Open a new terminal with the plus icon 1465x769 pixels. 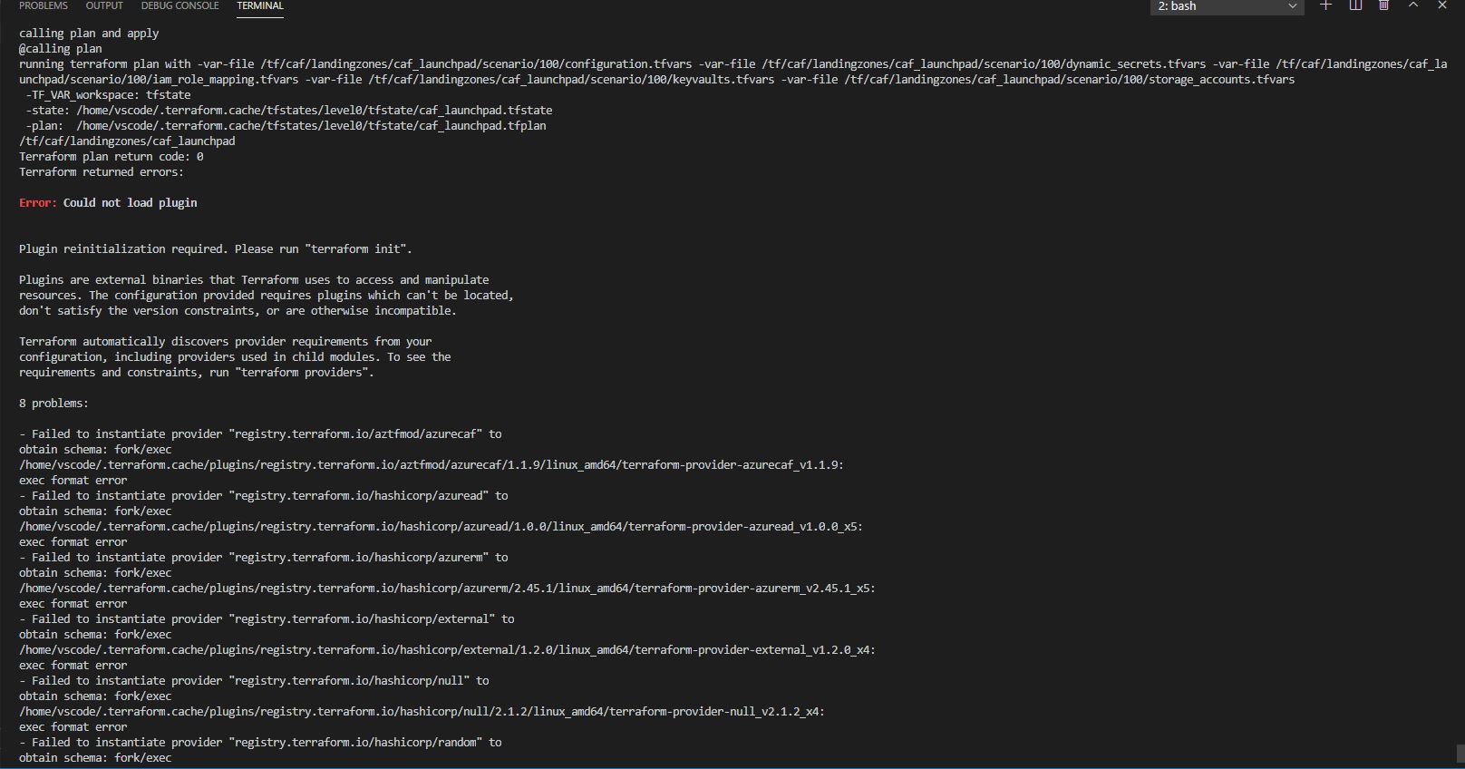[1324, 6]
